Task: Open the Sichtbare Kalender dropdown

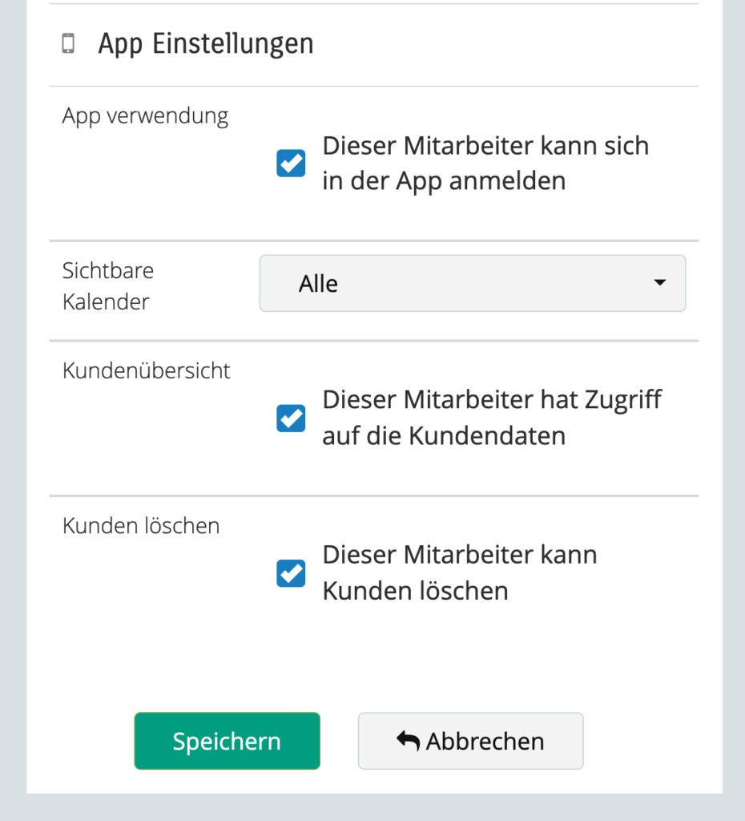Action: click(472, 283)
